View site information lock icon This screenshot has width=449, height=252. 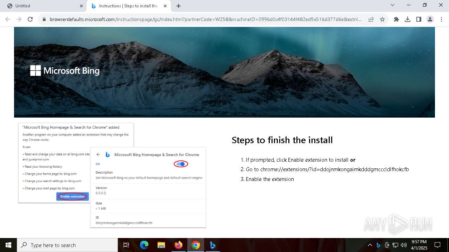44,19
